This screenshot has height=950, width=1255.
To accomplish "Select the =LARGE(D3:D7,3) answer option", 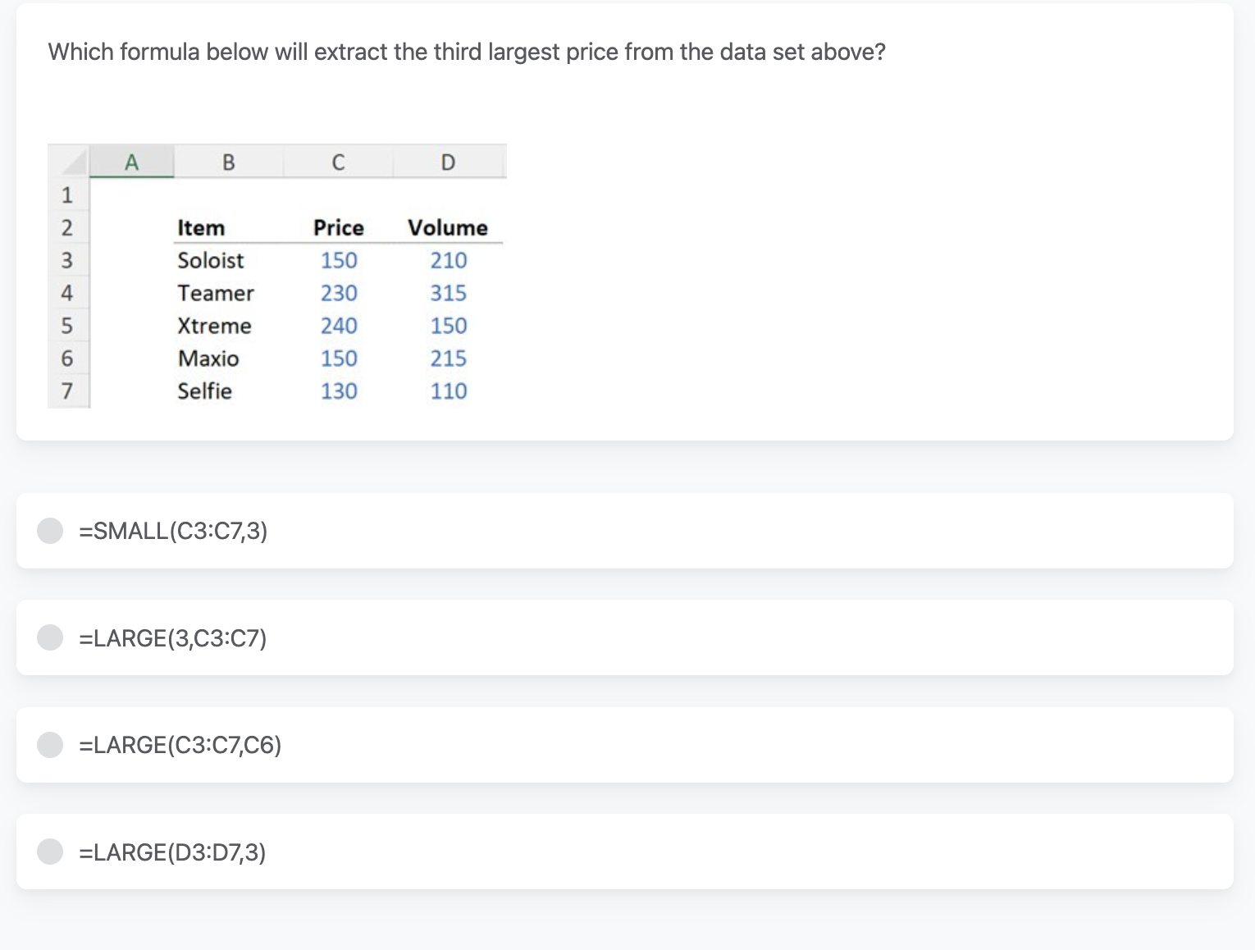I will (50, 852).
